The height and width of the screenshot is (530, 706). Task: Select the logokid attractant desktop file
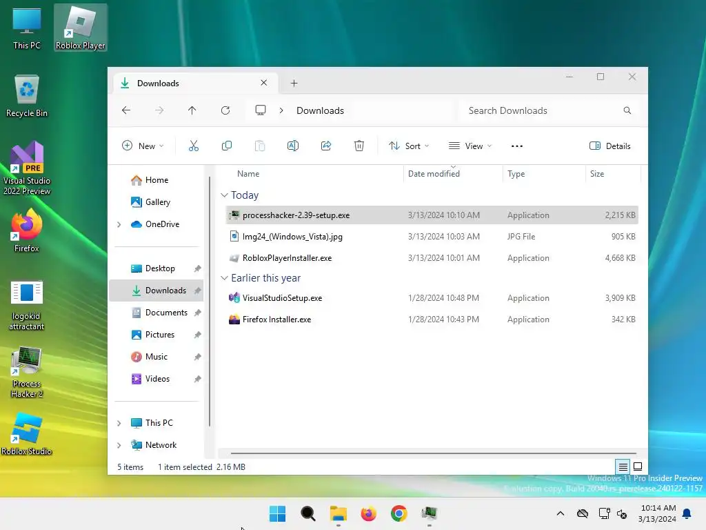click(x=27, y=305)
